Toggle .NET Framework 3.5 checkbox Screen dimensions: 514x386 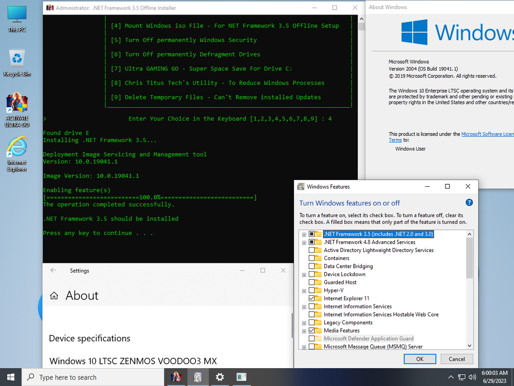[311, 234]
